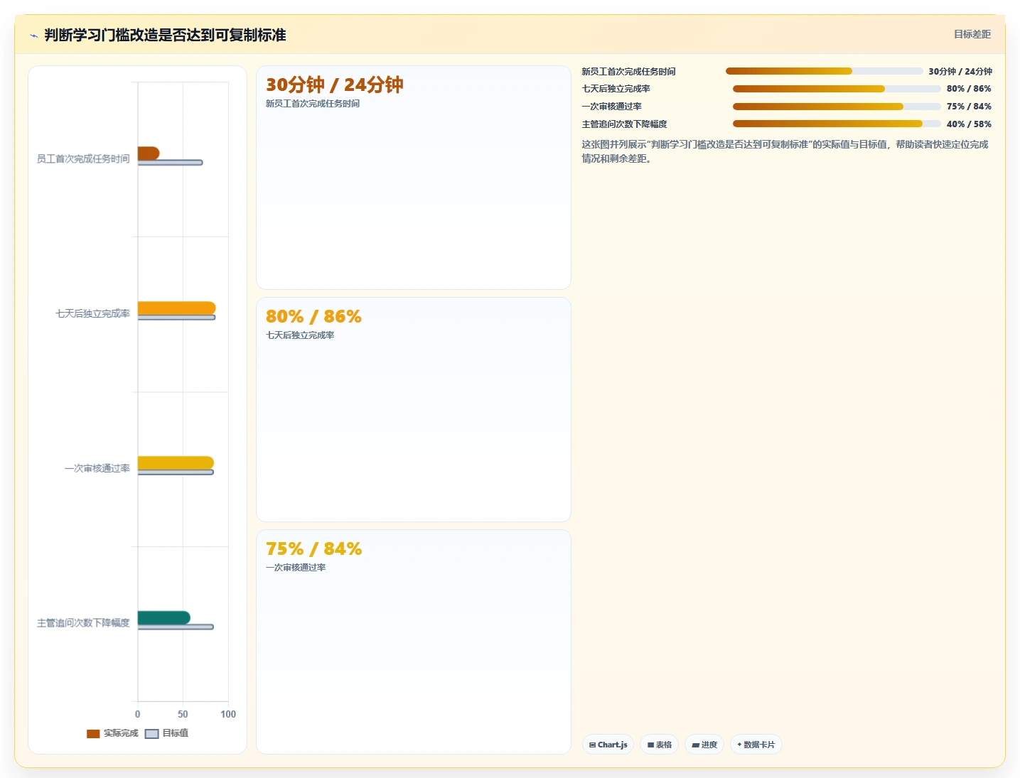Click the gray target bar for 主管追问次数下降幅度
This screenshot has width=1020, height=778.
[x=176, y=627]
